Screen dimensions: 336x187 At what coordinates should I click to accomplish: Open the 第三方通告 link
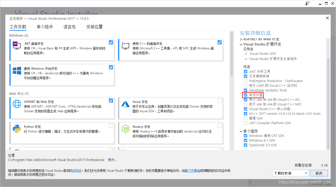(x=192, y=171)
